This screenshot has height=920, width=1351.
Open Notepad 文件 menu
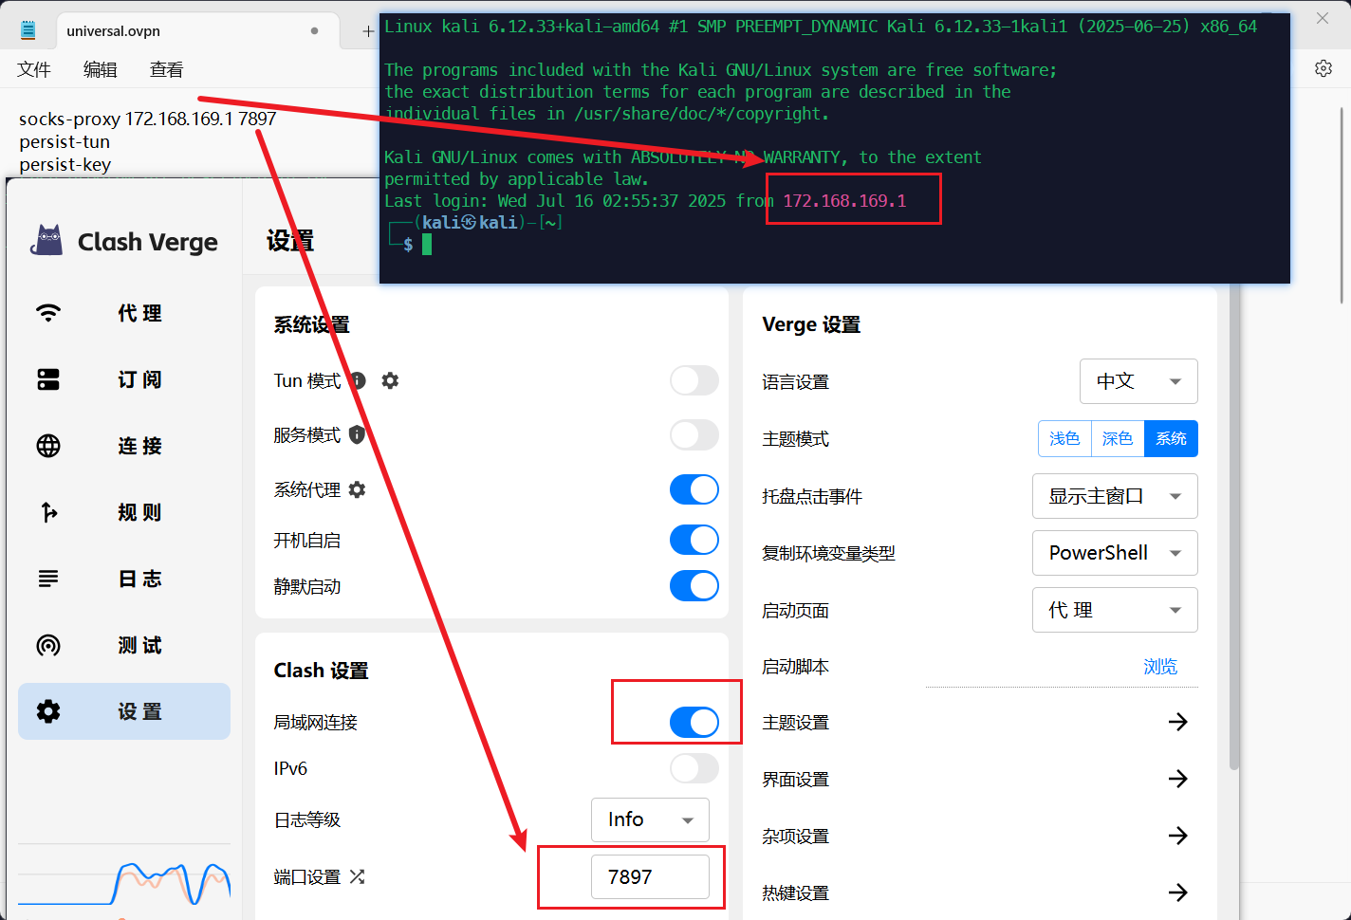[34, 69]
